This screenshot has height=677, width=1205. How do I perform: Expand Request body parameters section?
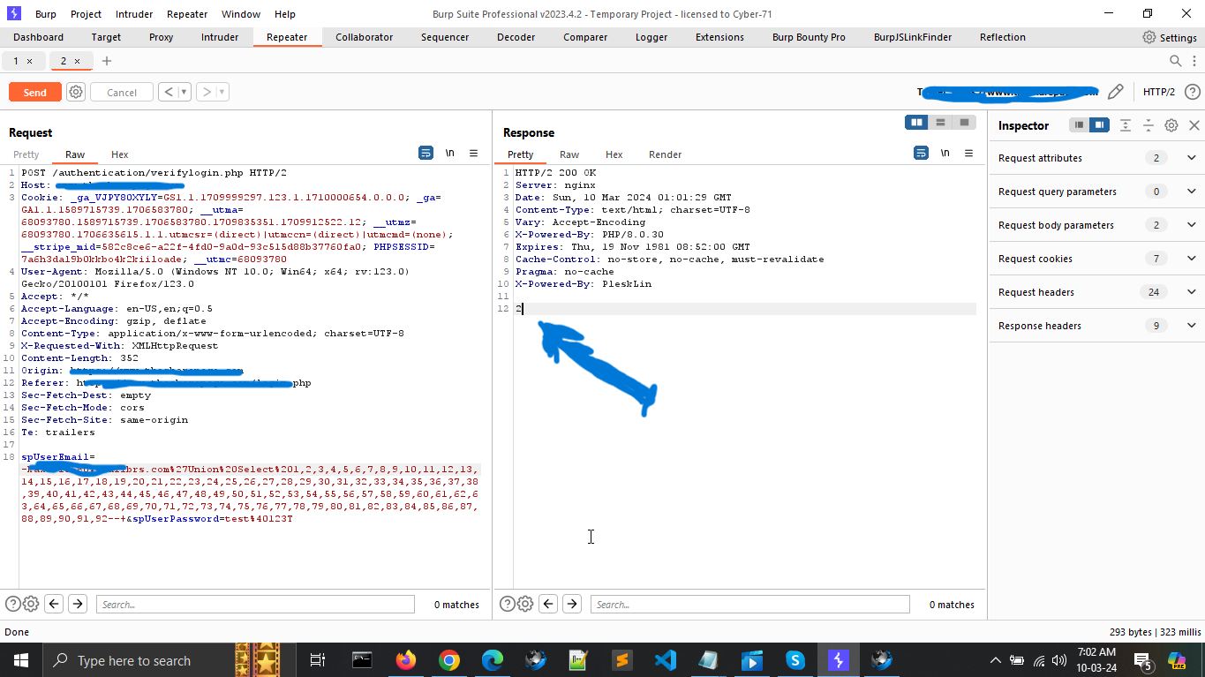point(1191,225)
